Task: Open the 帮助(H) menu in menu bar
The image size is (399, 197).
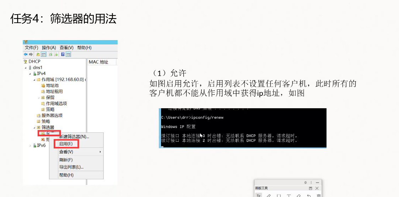Action: [x=84, y=48]
